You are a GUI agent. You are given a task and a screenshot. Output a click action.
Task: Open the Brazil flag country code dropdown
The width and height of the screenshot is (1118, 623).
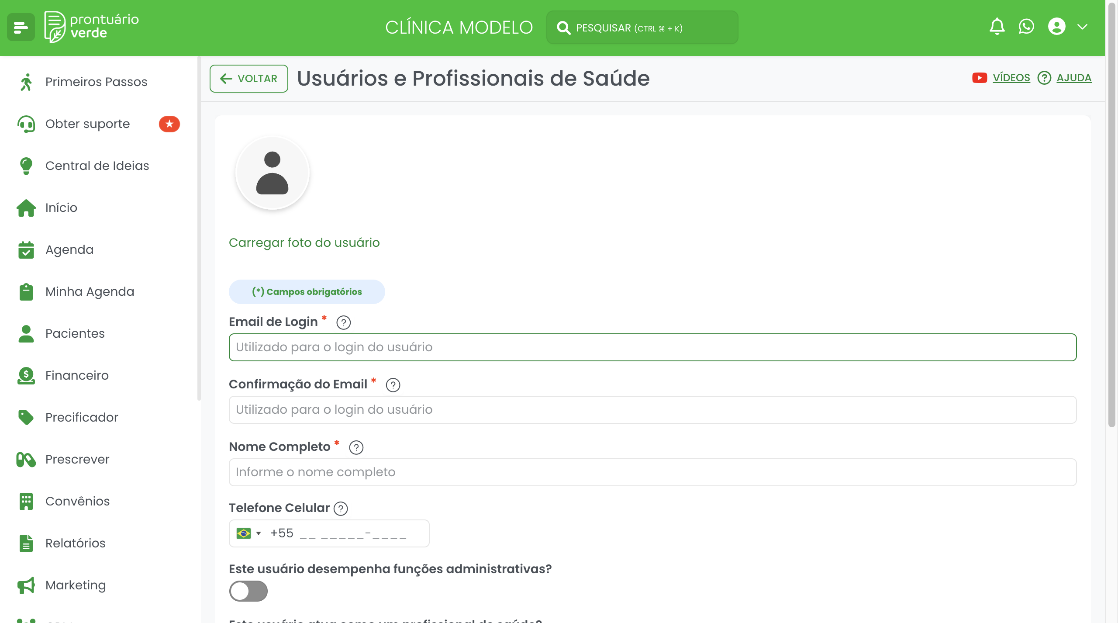pos(248,533)
